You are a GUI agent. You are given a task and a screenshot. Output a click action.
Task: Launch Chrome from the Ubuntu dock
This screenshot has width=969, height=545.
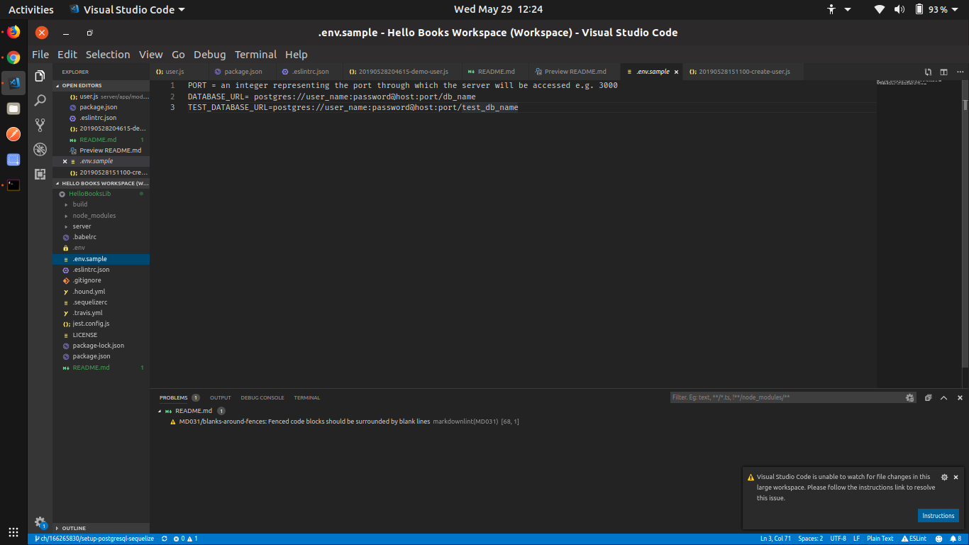[x=13, y=57]
